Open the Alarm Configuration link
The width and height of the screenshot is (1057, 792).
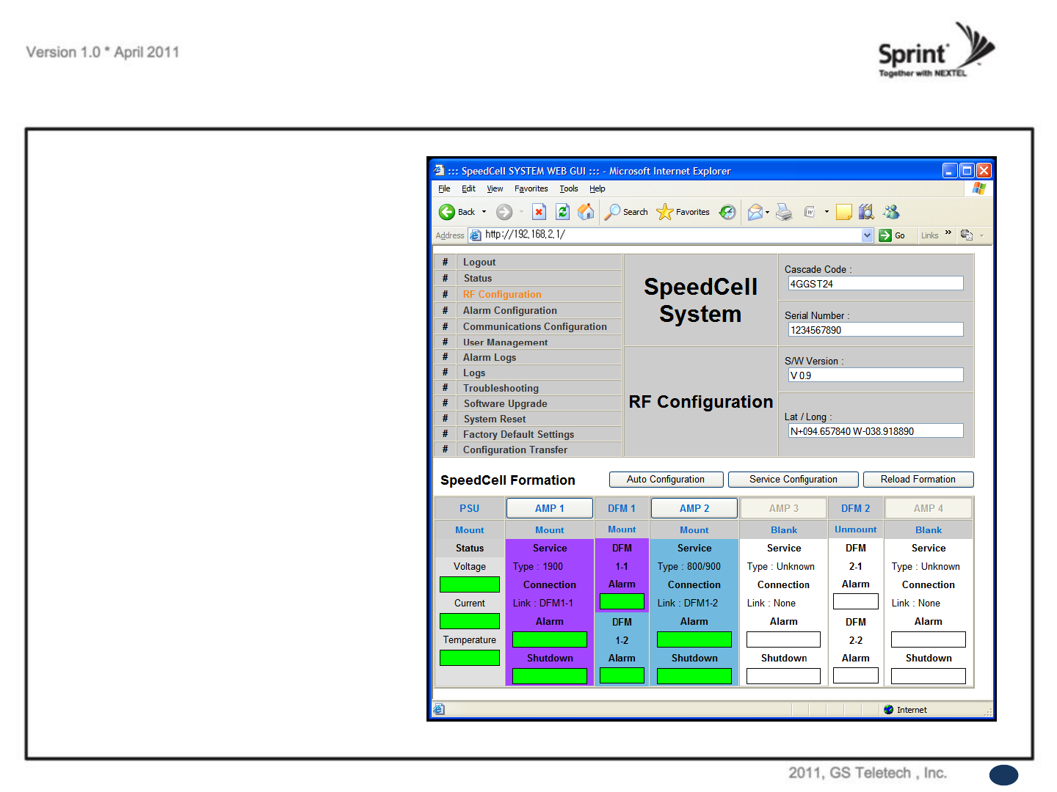point(510,311)
